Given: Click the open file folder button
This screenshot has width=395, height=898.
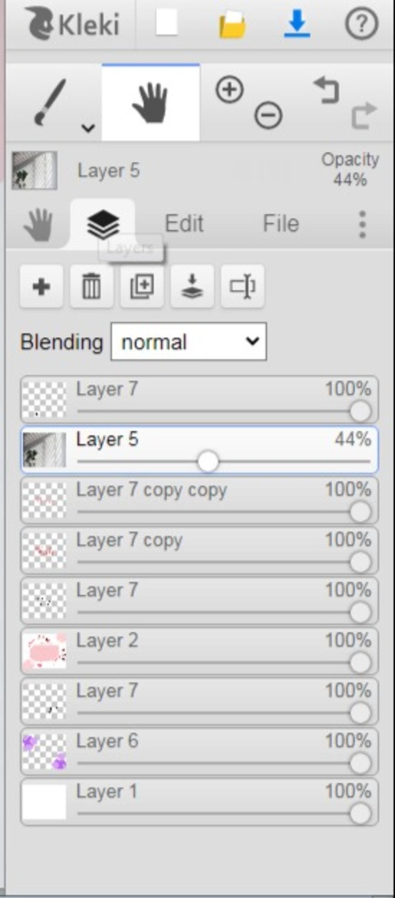Looking at the screenshot, I should pyautogui.click(x=232, y=25).
